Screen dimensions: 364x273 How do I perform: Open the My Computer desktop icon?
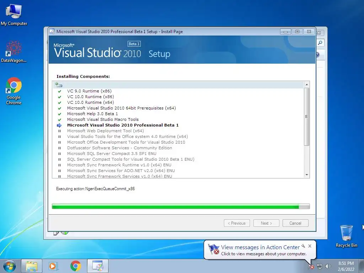click(14, 15)
